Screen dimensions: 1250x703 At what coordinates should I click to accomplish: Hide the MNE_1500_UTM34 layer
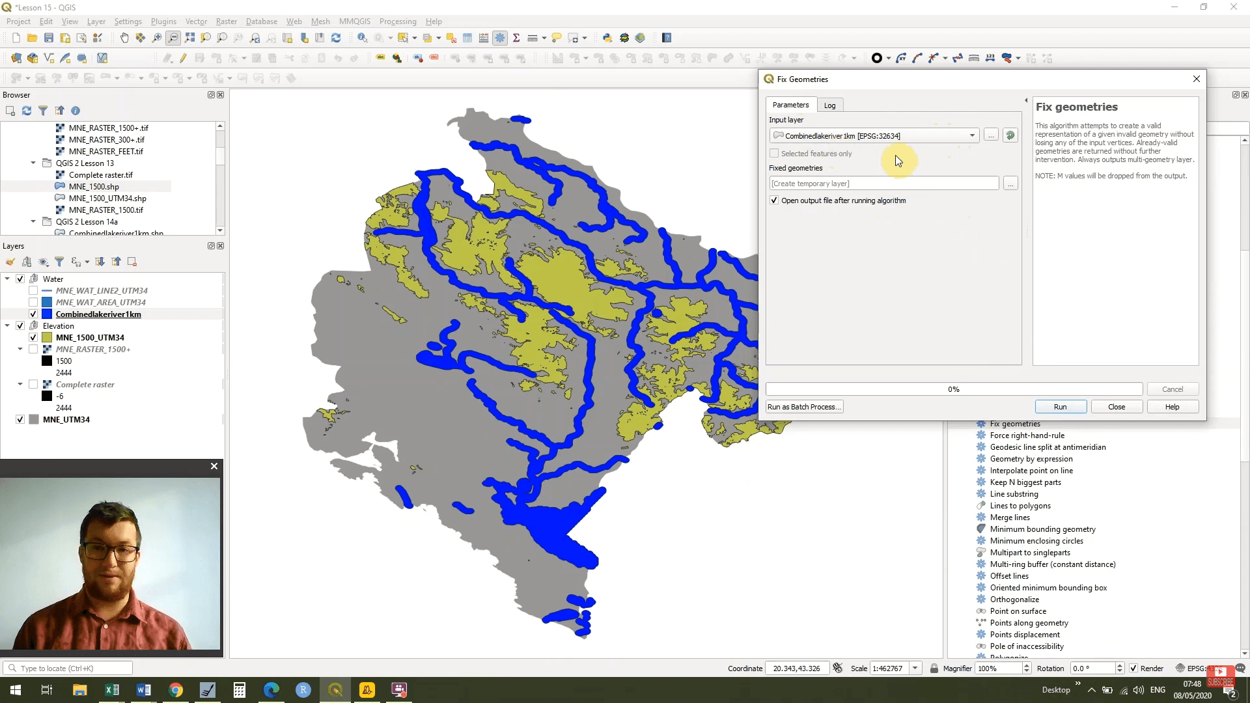33,337
